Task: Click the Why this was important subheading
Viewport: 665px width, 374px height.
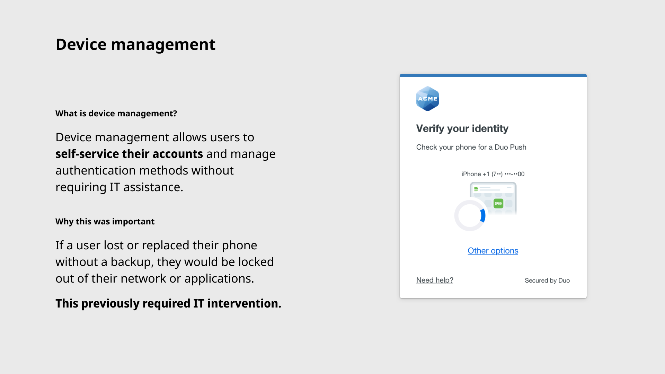Action: coord(105,222)
